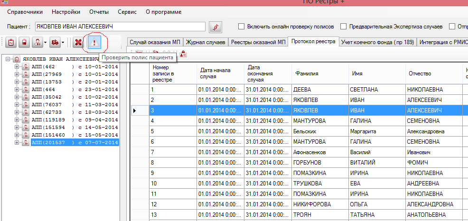Toggle the cut-off checkbox starting with 'Отп'
The width and height of the screenshot is (468, 221).
coord(452,27)
